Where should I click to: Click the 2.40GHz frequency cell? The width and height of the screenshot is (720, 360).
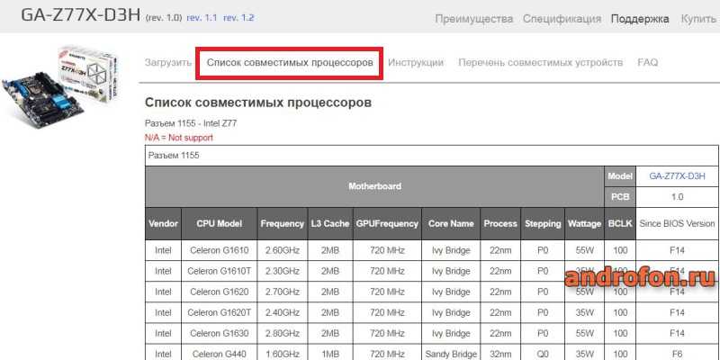[282, 312]
